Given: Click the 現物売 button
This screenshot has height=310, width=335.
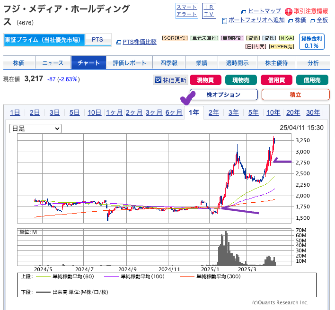Looking at the screenshot, I should pos(241,80).
